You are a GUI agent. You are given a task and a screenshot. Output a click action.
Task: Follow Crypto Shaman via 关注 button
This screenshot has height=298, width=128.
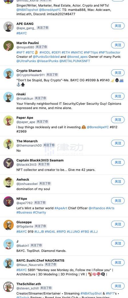[x=118, y=73]
